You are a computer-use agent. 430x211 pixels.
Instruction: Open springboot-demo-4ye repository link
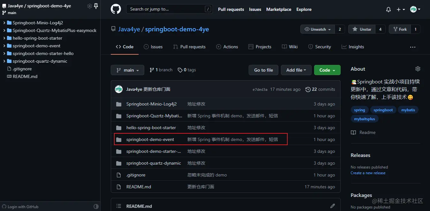click(177, 29)
